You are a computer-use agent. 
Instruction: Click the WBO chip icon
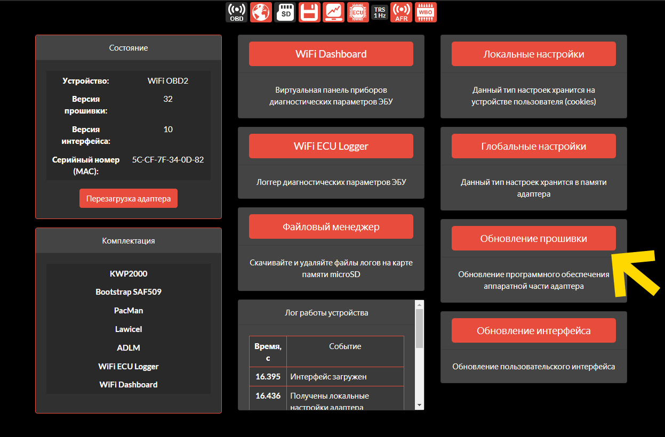click(426, 12)
